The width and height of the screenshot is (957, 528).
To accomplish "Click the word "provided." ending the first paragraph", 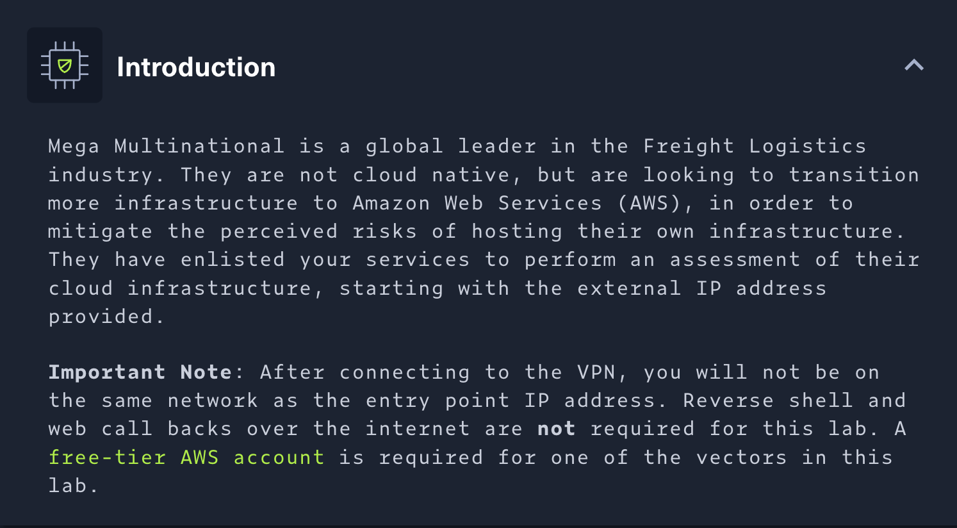I will pos(106,317).
